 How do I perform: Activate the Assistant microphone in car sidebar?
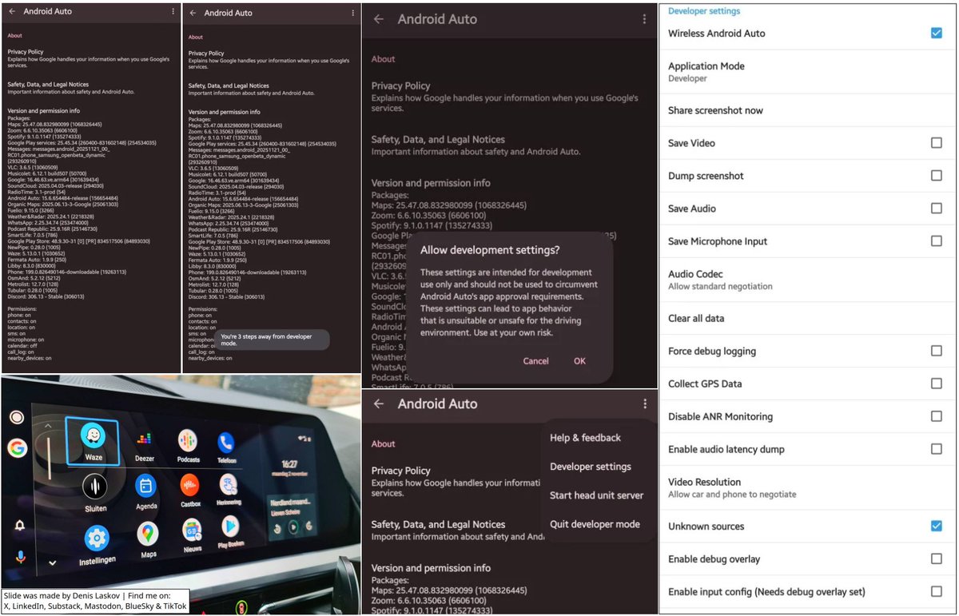(x=20, y=557)
